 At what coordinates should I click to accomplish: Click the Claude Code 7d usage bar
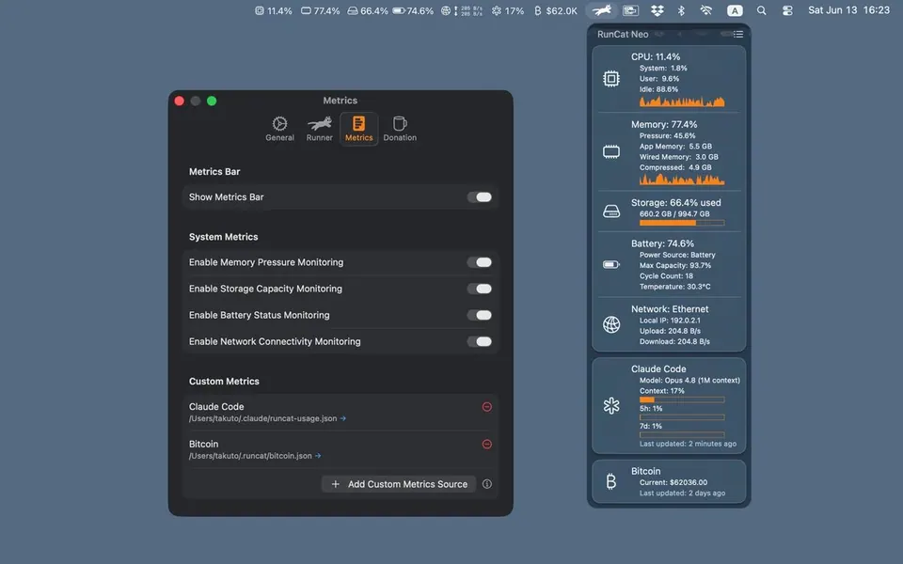(x=682, y=435)
